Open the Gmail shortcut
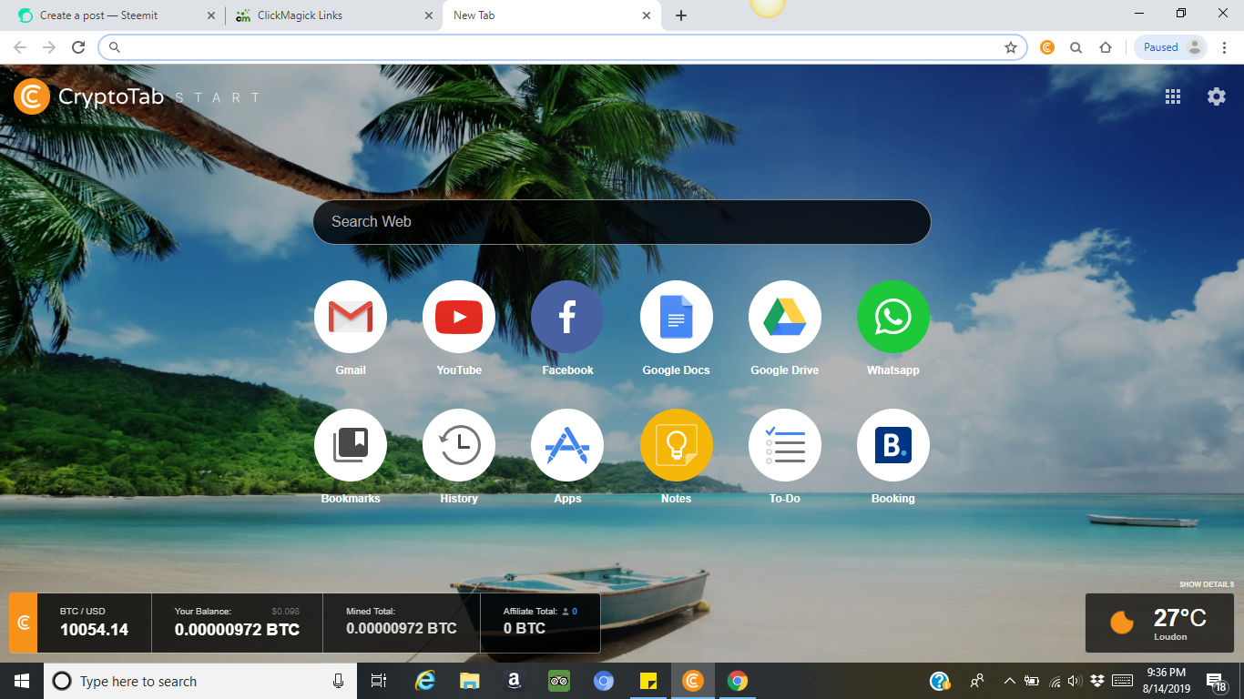 coord(351,317)
